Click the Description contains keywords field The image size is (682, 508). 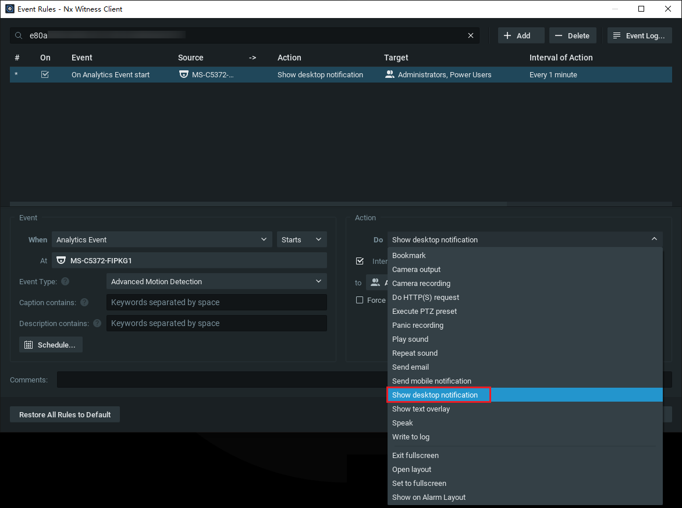click(x=216, y=323)
